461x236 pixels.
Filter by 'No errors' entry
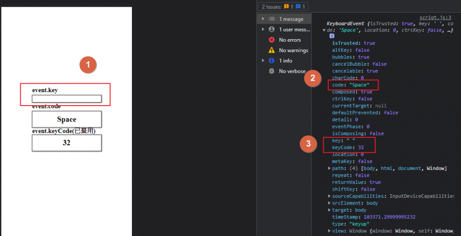coord(289,40)
